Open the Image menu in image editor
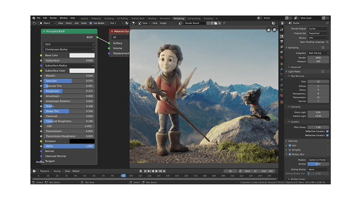Screen dimensions: 356x200 click(163, 23)
